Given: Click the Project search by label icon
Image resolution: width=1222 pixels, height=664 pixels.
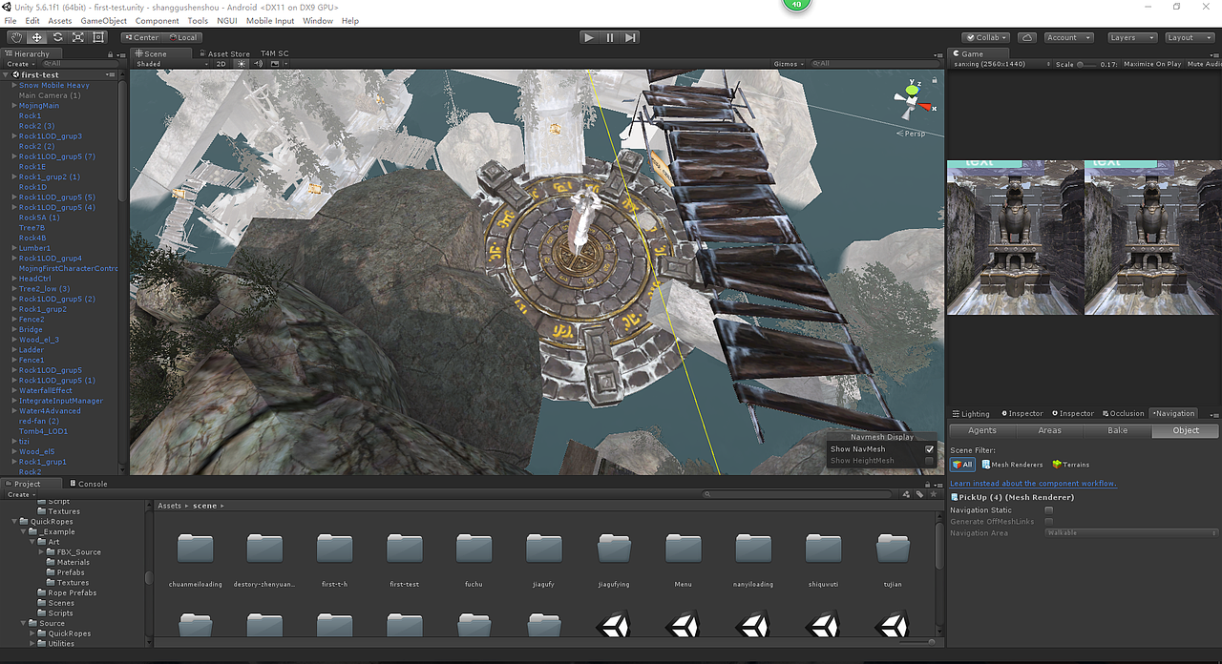Looking at the screenshot, I should [919, 494].
